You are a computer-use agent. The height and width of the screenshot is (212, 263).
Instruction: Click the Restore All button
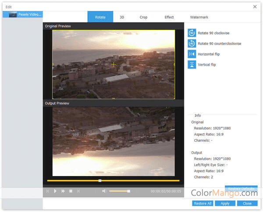click(x=202, y=203)
